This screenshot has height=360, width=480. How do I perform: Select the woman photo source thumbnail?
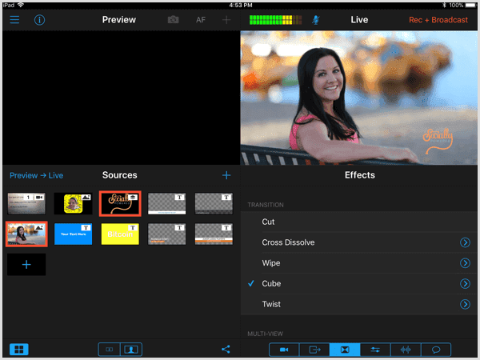(x=26, y=234)
